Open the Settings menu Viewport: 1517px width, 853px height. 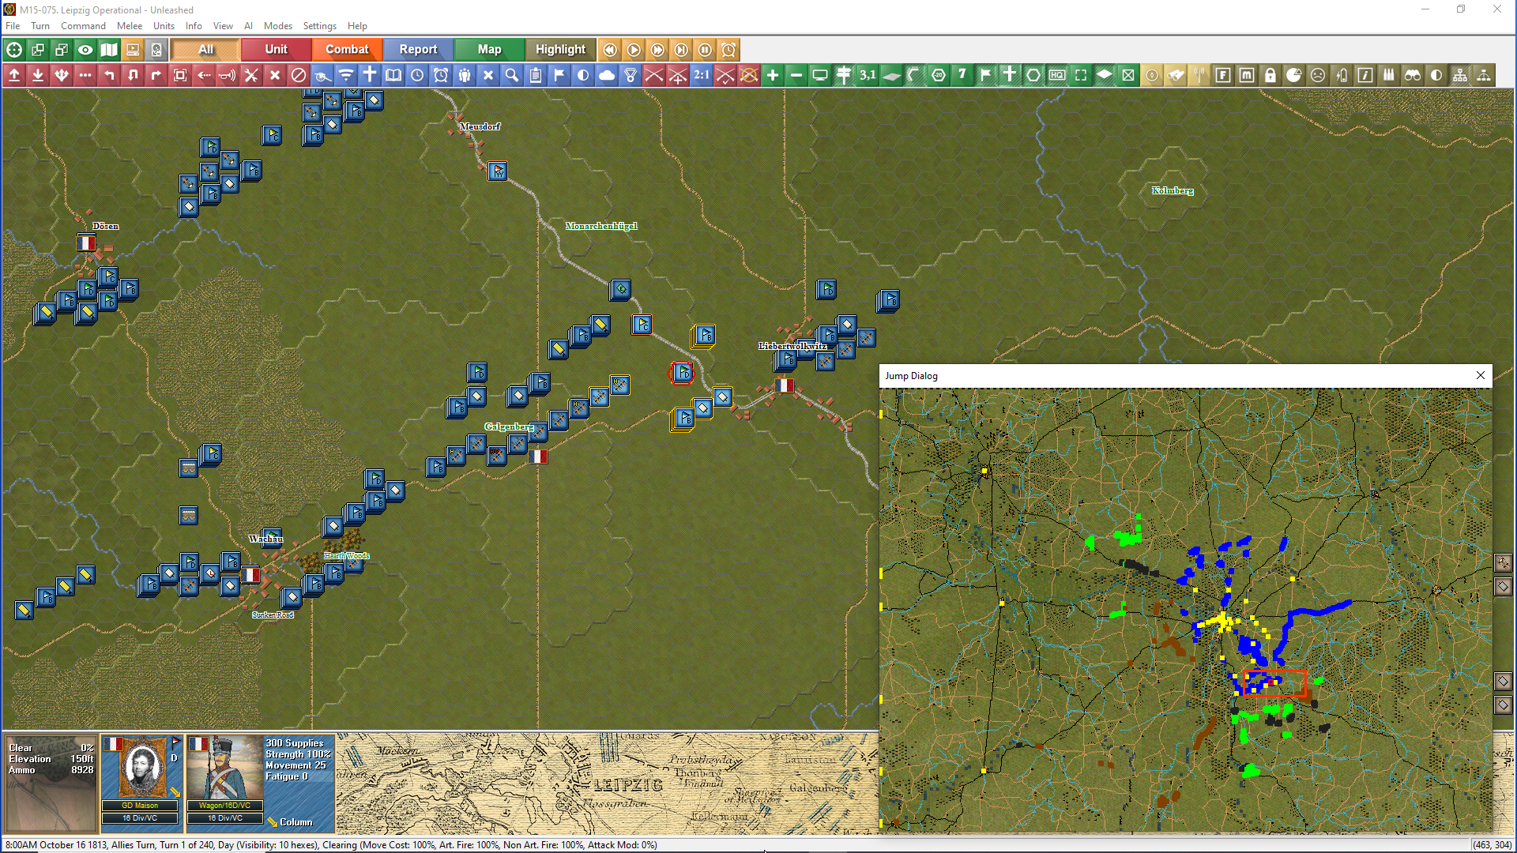[319, 26]
